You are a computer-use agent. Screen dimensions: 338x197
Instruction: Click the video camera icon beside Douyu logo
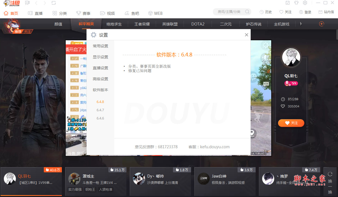point(27,3)
